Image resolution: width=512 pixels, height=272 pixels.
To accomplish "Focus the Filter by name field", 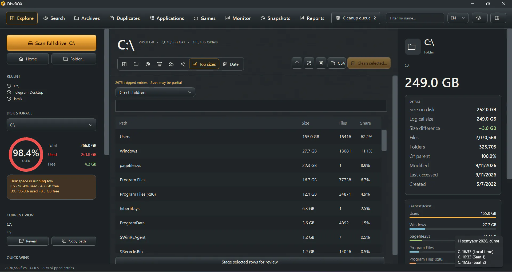I will (415, 18).
